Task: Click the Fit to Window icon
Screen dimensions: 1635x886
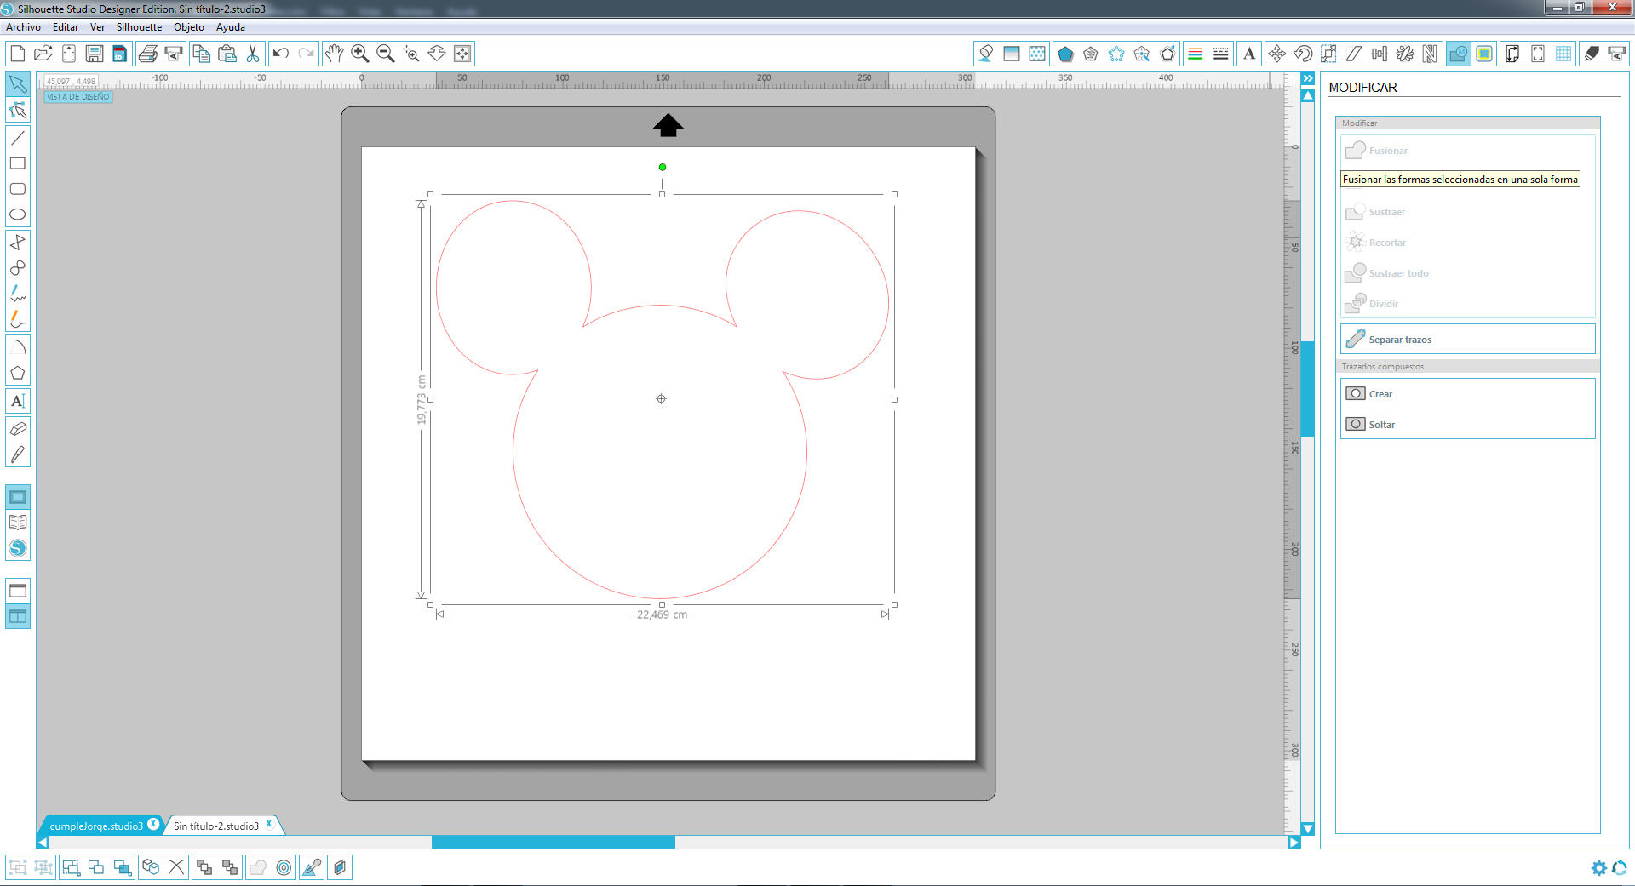Action: coord(462,54)
